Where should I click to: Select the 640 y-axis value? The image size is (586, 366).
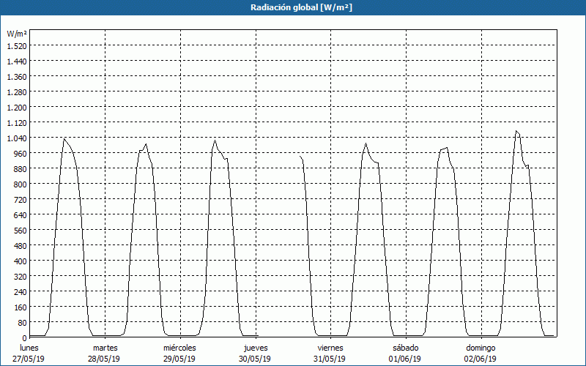point(21,215)
